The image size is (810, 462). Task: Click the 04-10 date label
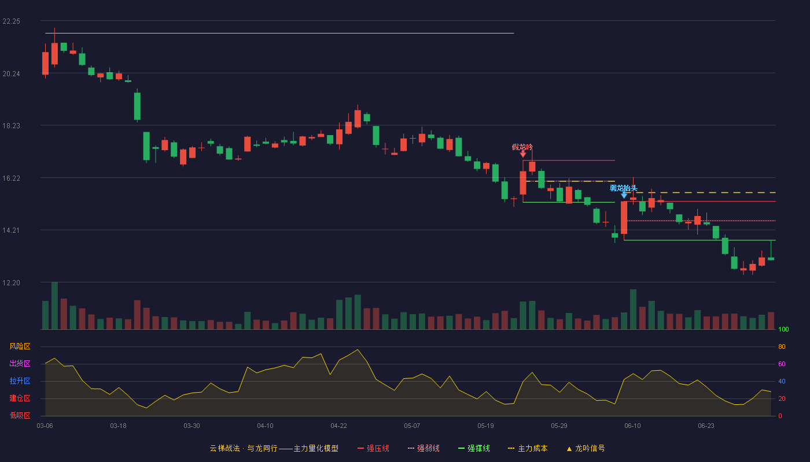coord(265,426)
